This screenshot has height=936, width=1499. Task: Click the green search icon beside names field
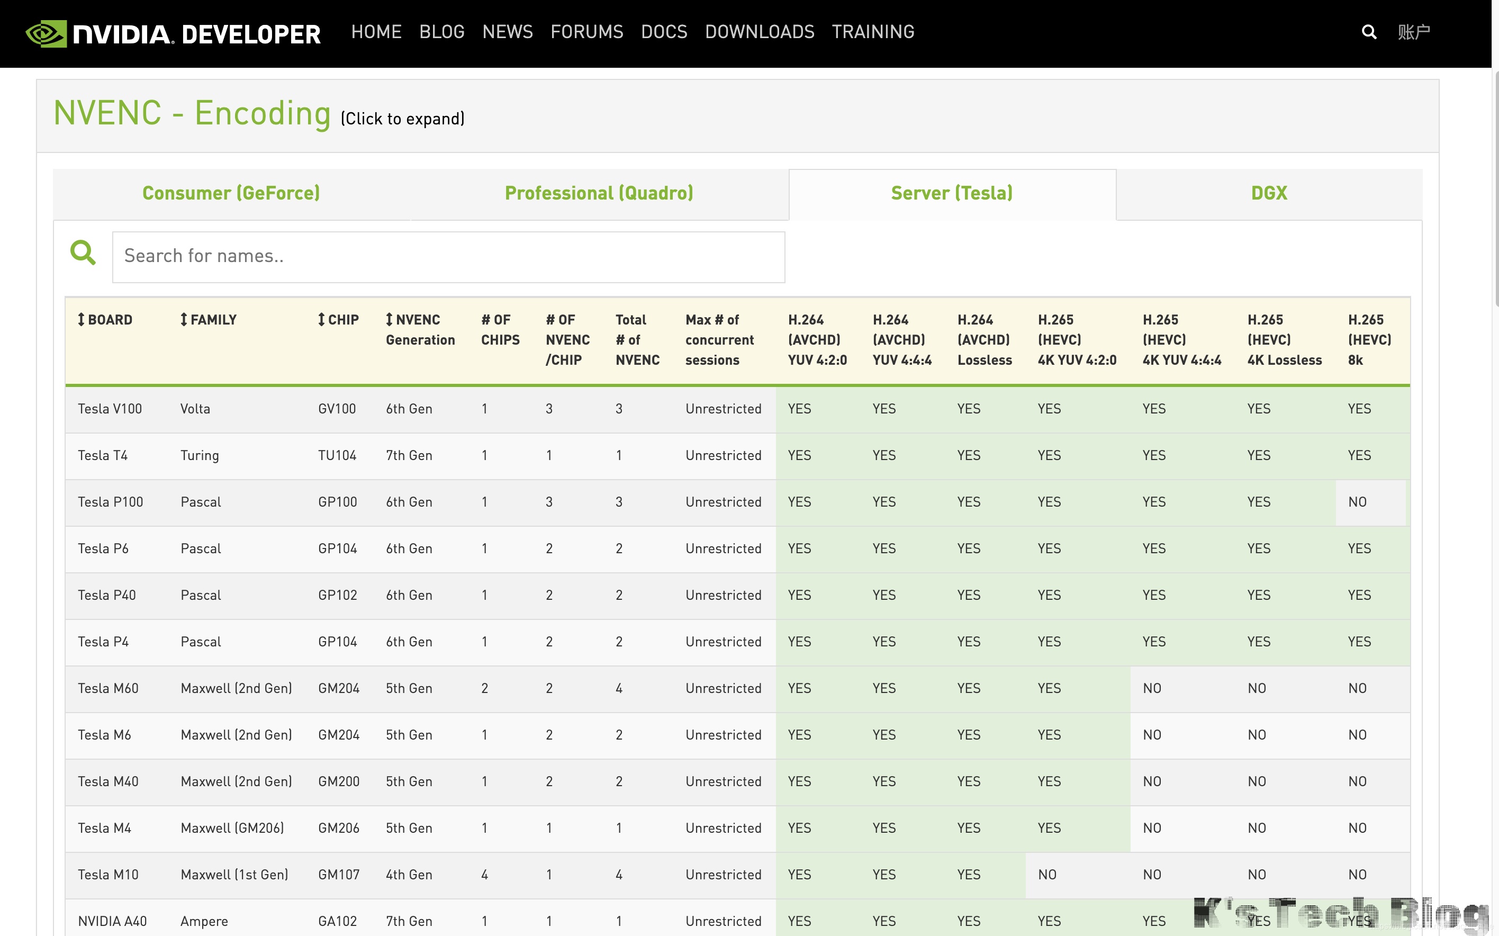(x=83, y=253)
